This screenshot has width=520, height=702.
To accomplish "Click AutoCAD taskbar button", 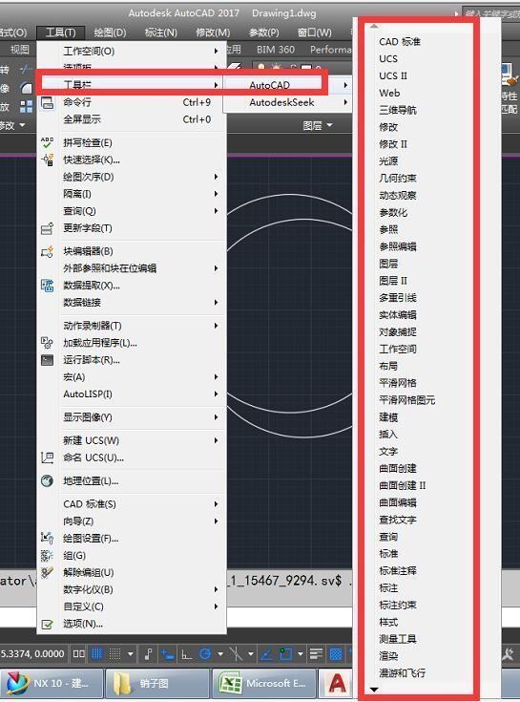I will [336, 684].
